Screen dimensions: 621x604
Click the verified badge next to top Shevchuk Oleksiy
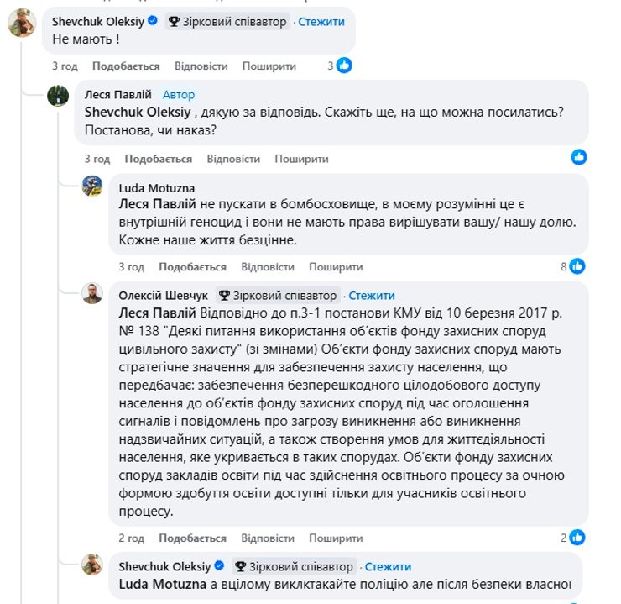(x=152, y=21)
